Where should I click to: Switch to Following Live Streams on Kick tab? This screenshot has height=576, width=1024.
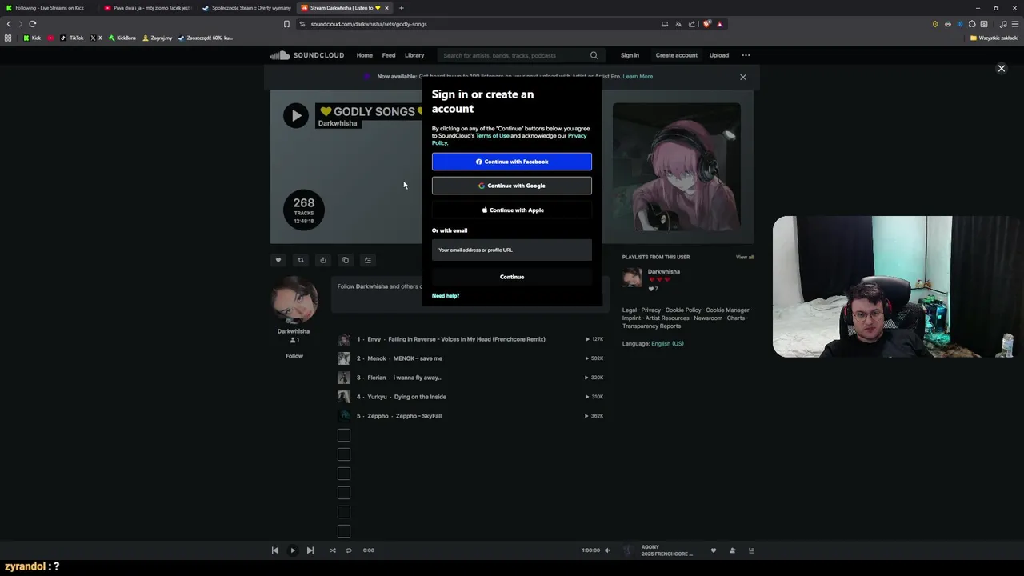point(48,8)
